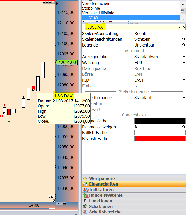Image resolution: width=186 pixels, height=215 pixels.
Task: Click the restore/detach chart window icon
Action: [50, 3]
